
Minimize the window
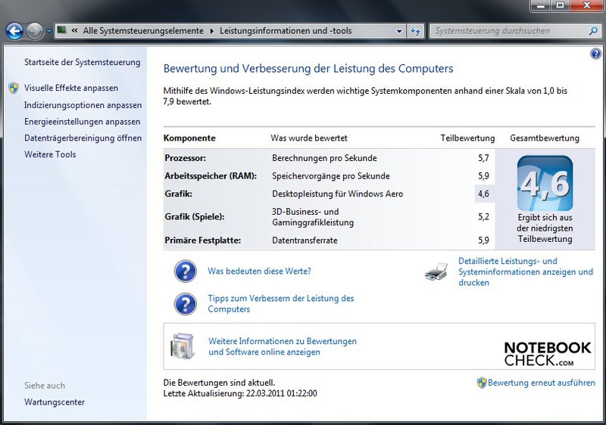pyautogui.click(x=541, y=5)
